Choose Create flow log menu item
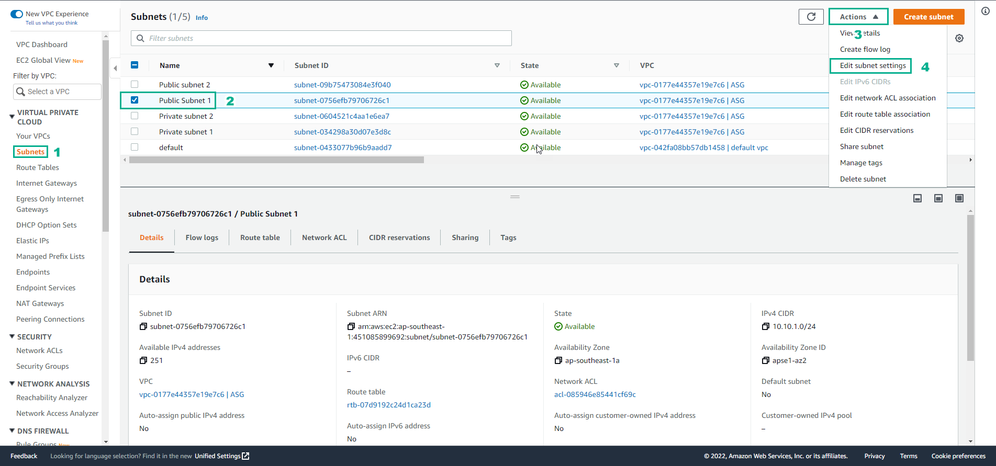This screenshot has height=466, width=996. click(865, 49)
